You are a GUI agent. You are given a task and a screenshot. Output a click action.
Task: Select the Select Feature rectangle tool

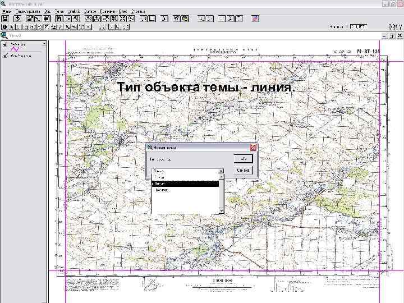tap(25, 27)
